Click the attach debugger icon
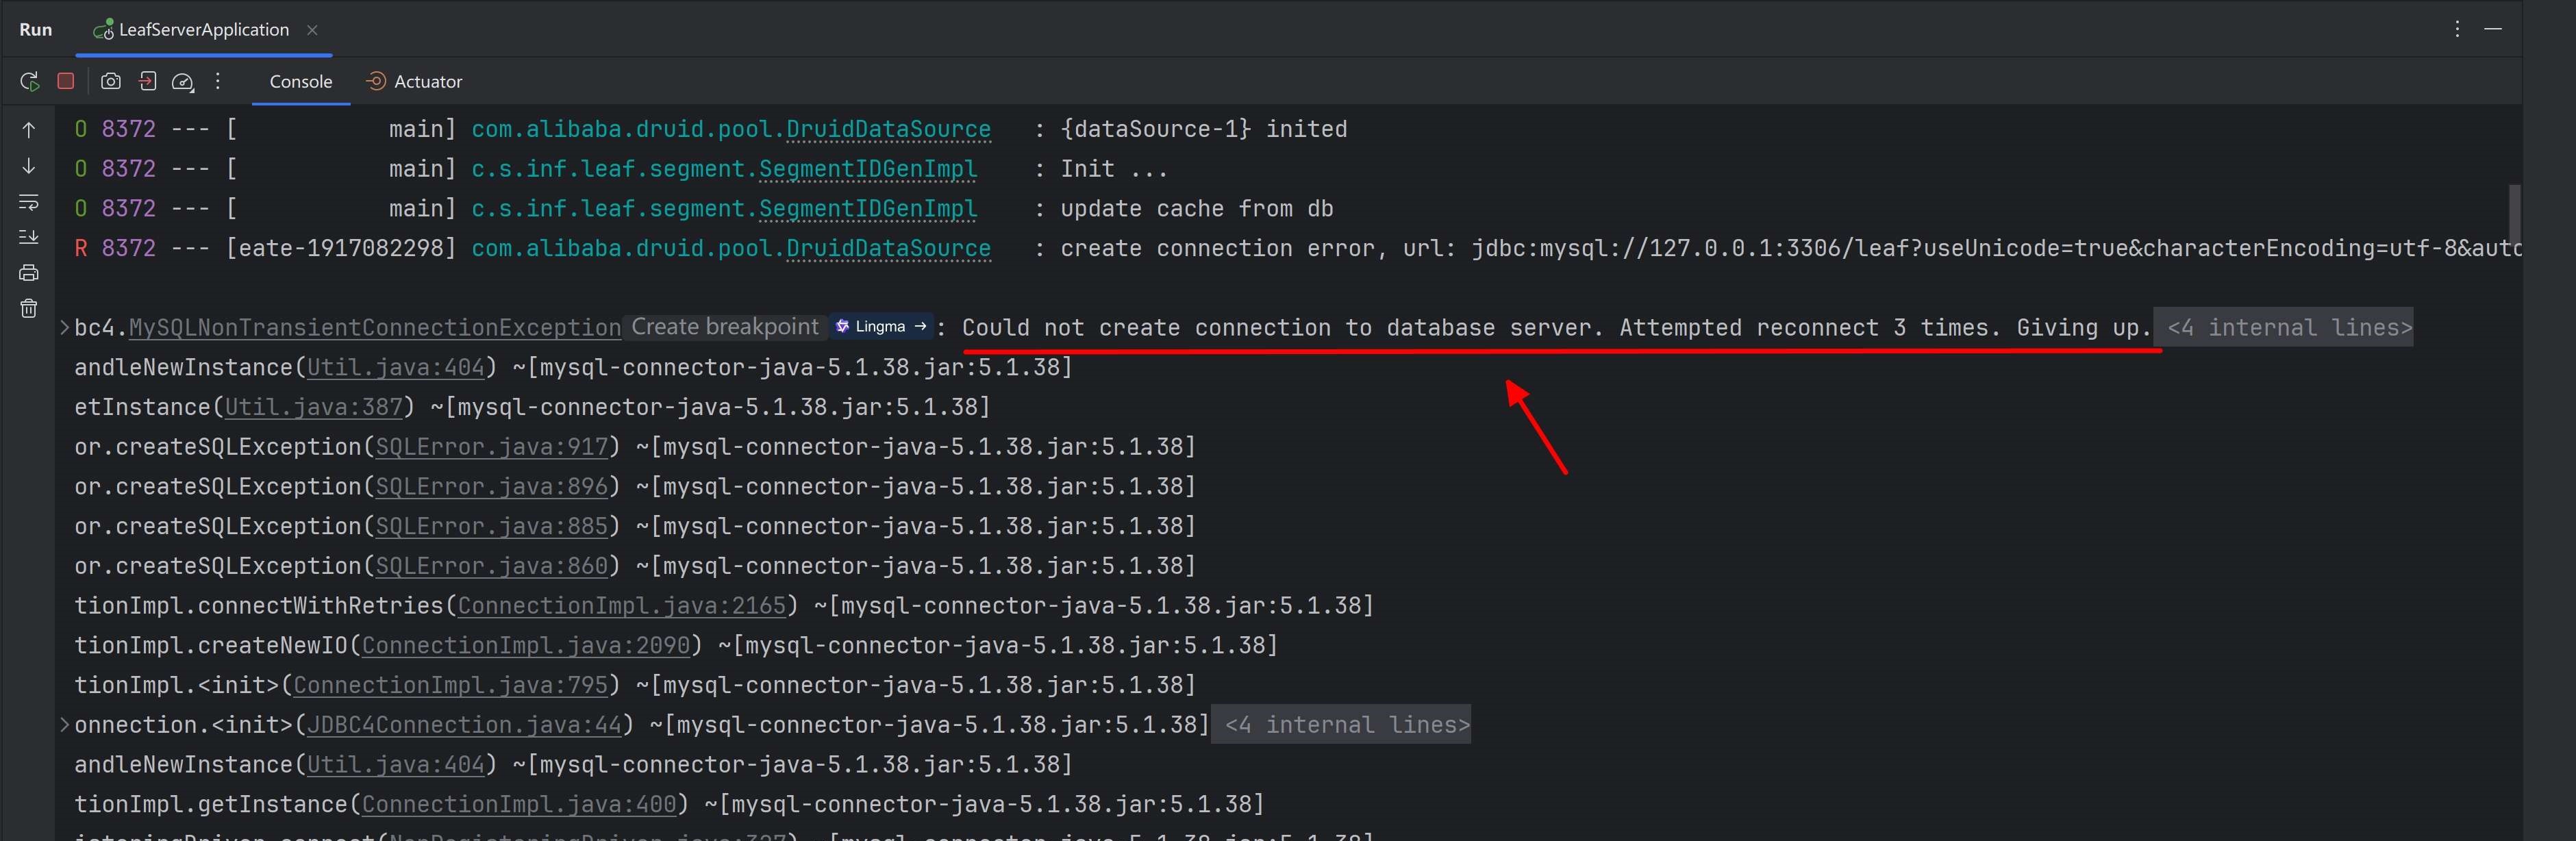Image resolution: width=2576 pixels, height=841 pixels. (x=147, y=81)
